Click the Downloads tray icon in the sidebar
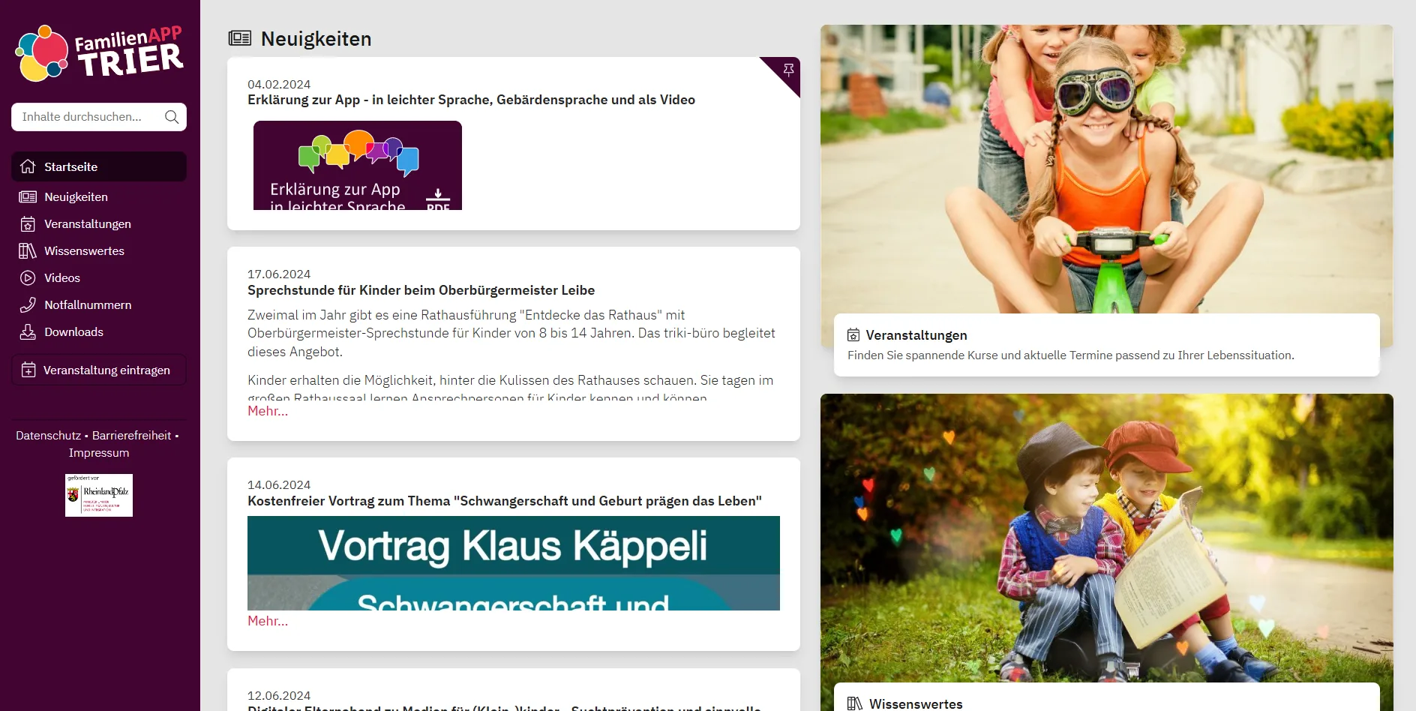The height and width of the screenshot is (711, 1416). tap(28, 331)
